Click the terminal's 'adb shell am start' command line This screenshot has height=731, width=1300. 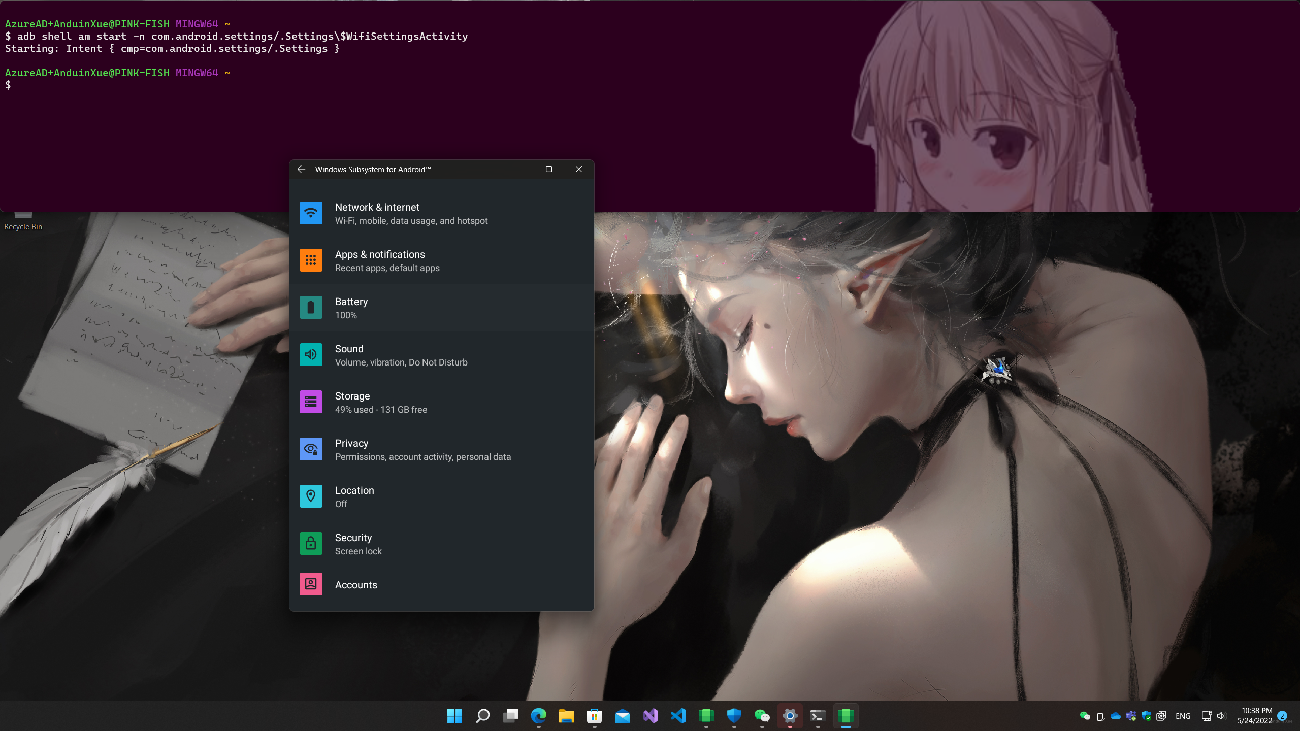click(x=237, y=36)
